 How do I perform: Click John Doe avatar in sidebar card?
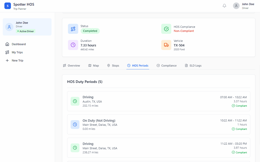9,27
